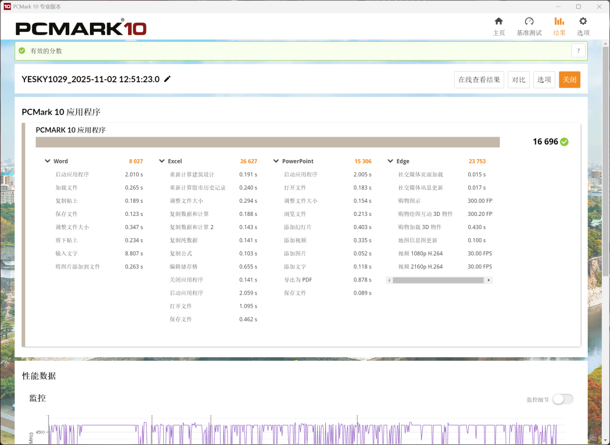Open the benchmark tests gauge icon
The width and height of the screenshot is (610, 445).
[529, 21]
